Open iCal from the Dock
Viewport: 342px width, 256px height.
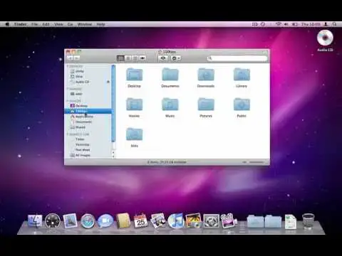140,220
